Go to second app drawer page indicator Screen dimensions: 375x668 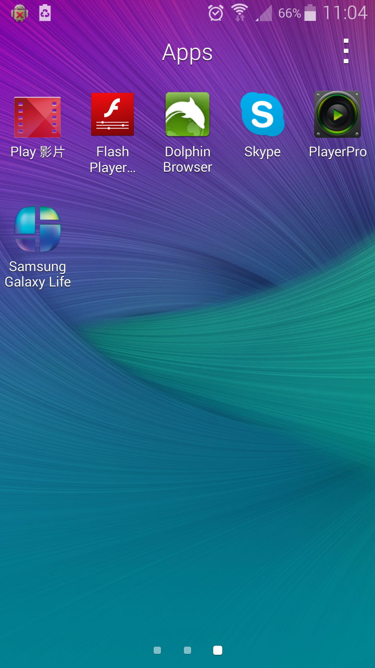coord(187,650)
